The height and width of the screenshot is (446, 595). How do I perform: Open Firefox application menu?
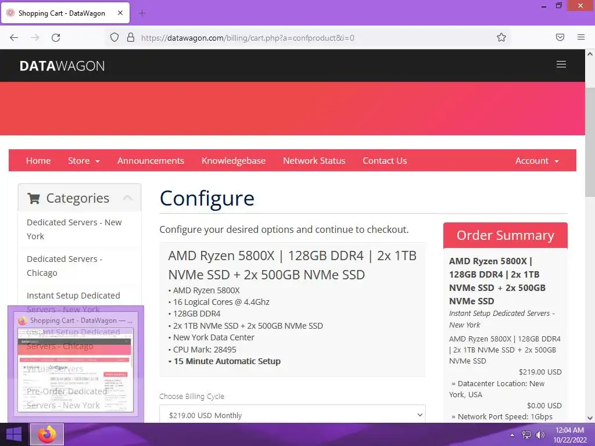pyautogui.click(x=581, y=37)
